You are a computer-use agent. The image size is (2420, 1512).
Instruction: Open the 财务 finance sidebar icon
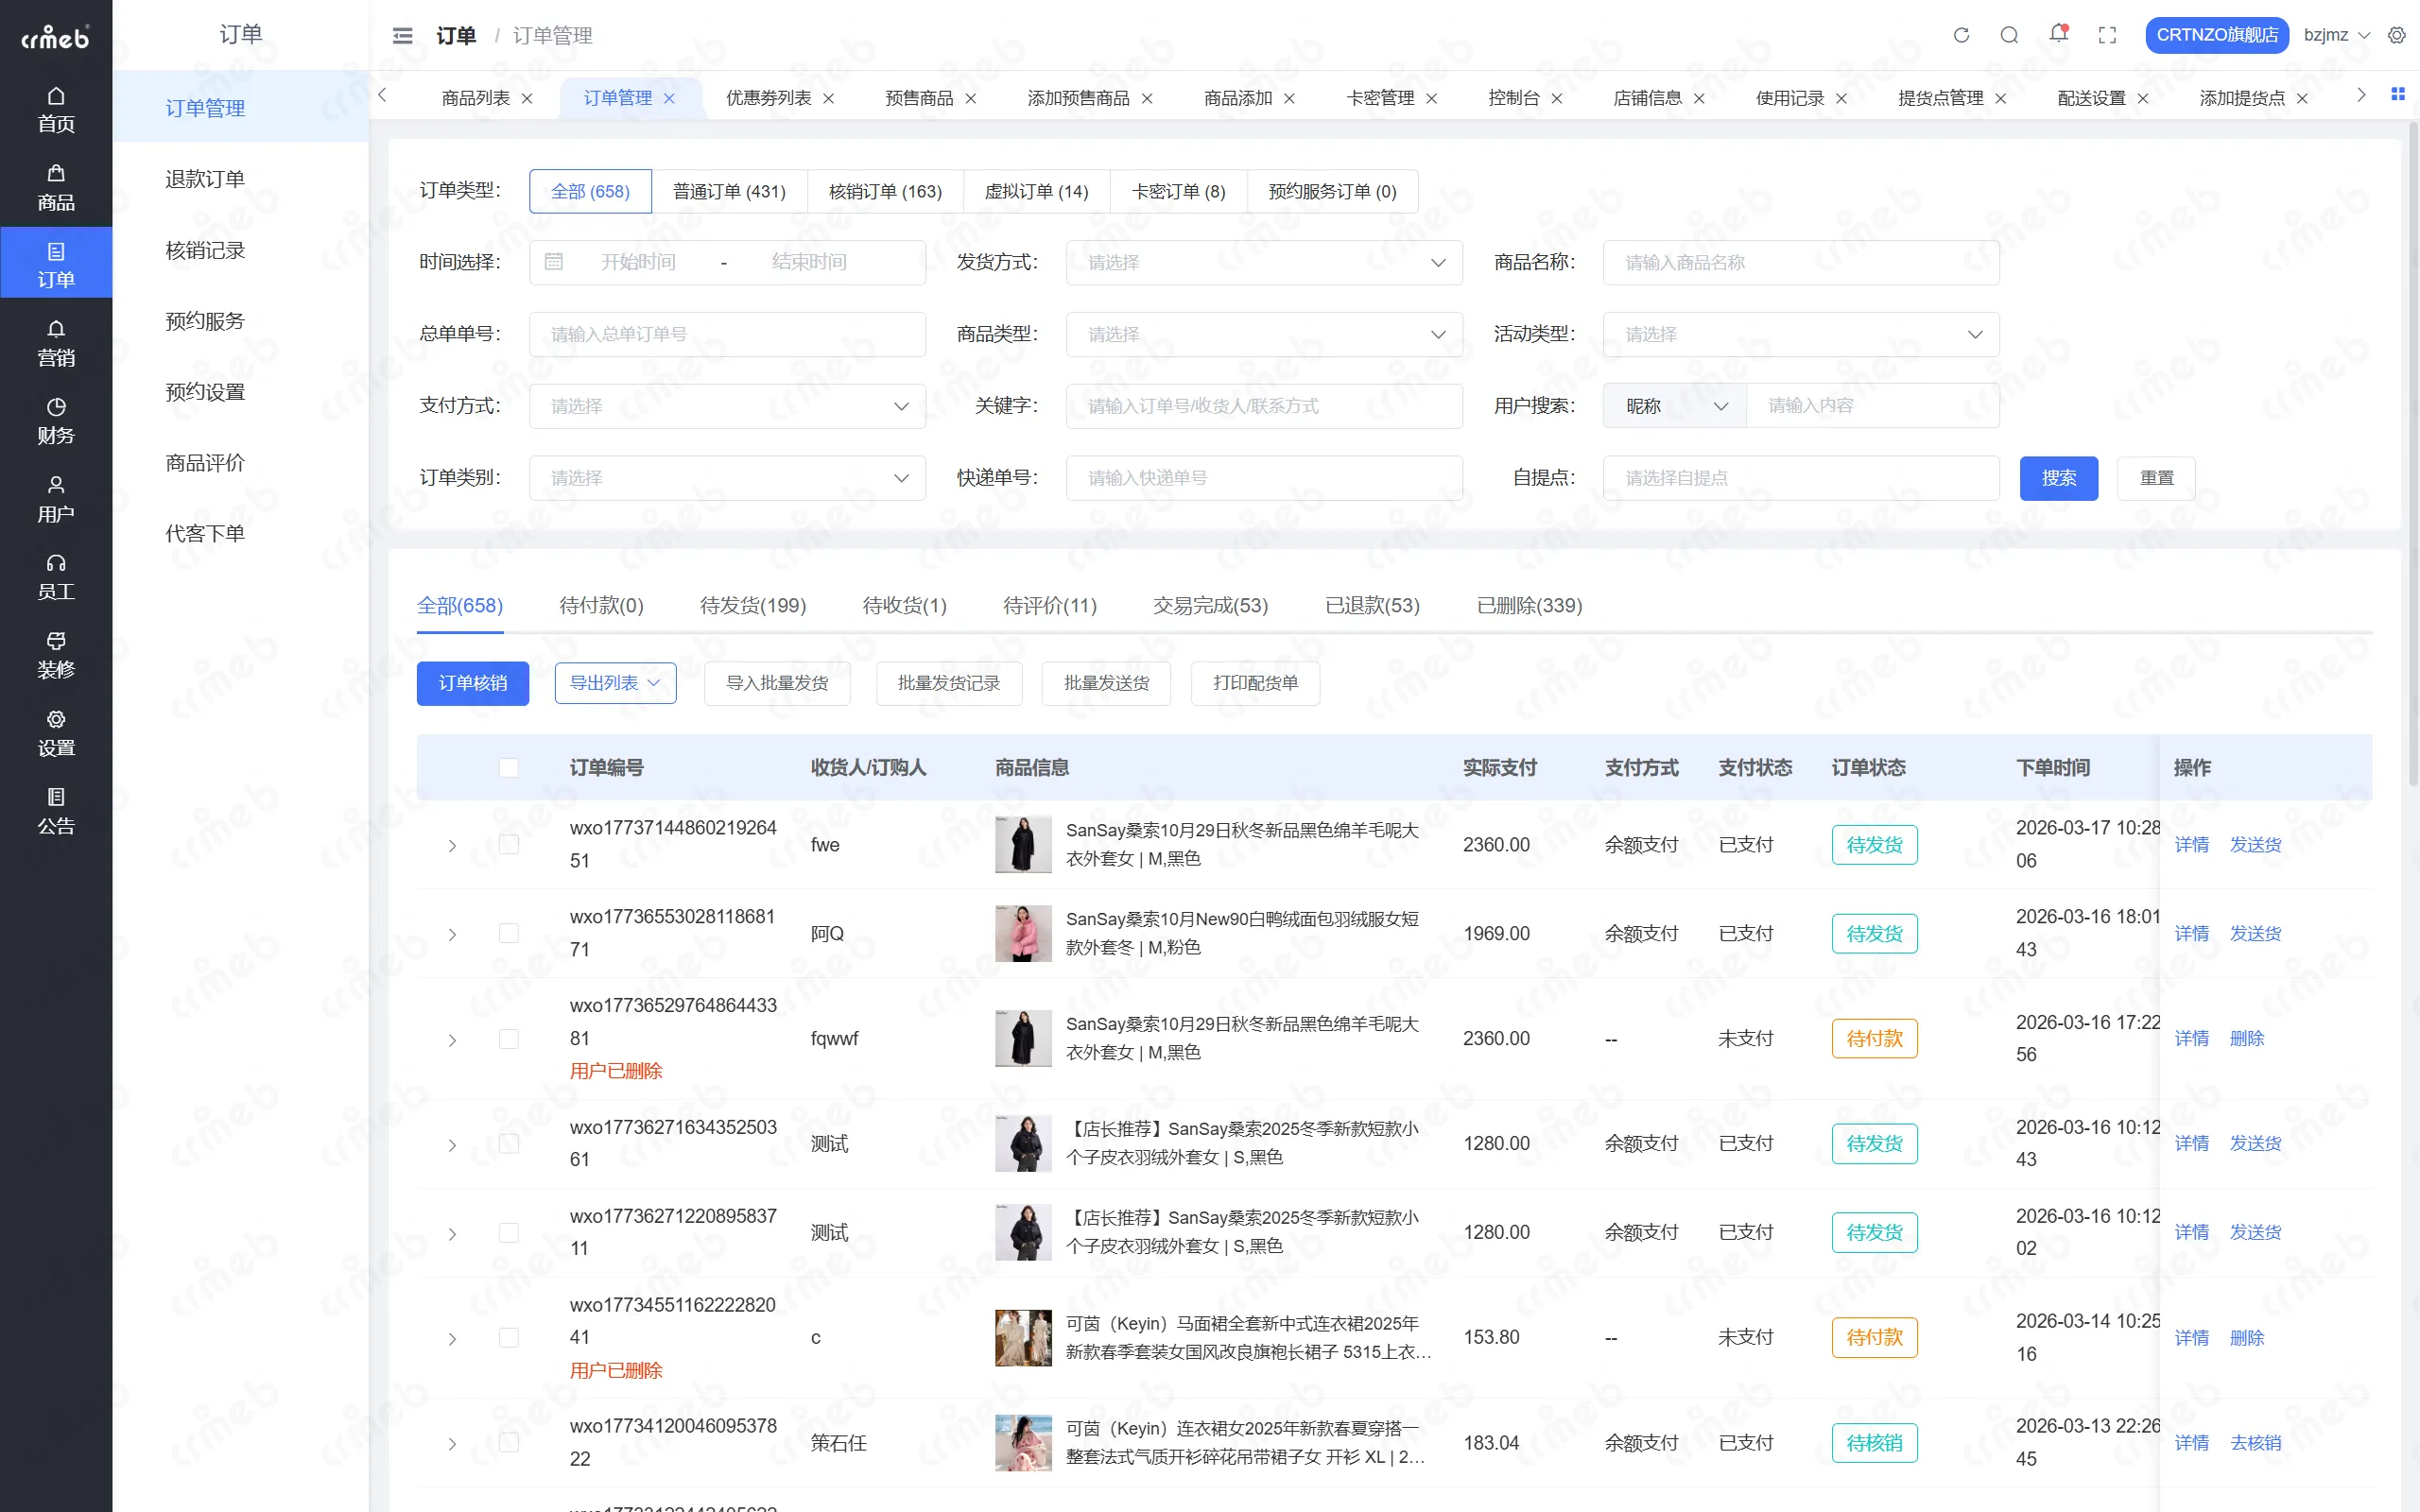click(x=56, y=421)
